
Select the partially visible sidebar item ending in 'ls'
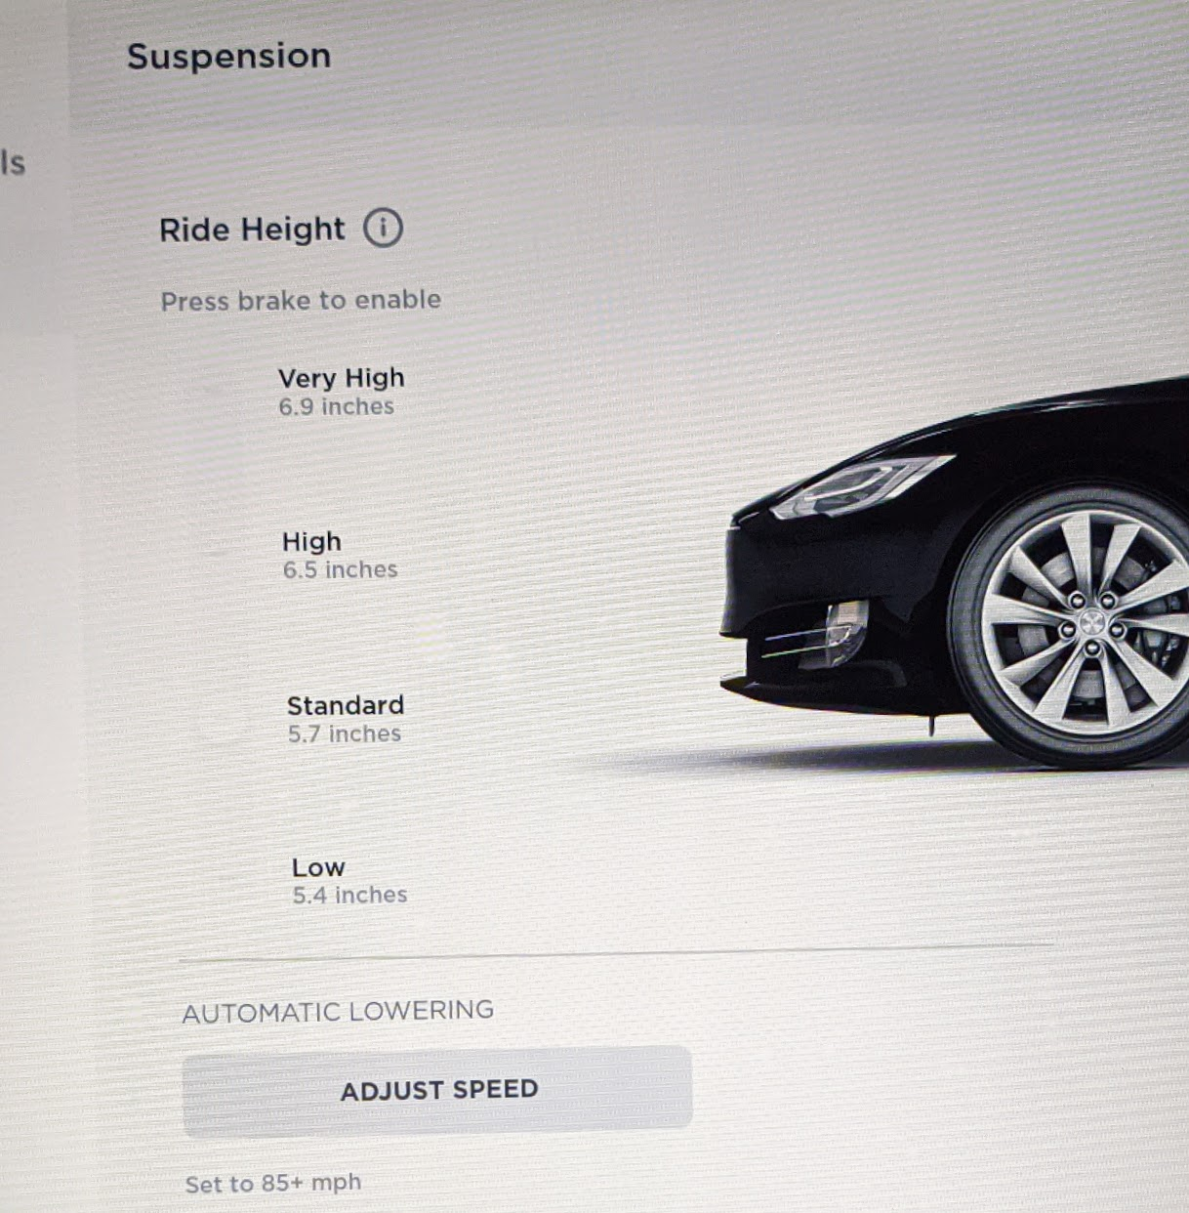pyautogui.click(x=13, y=162)
